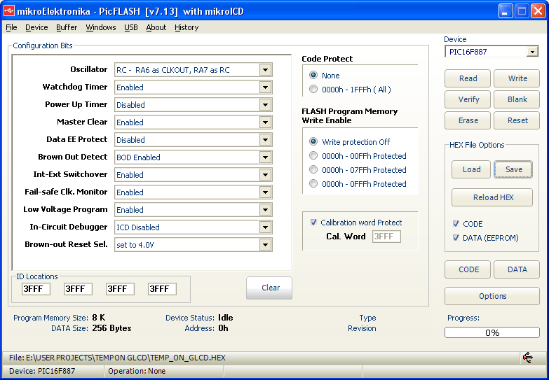This screenshot has height=380, width=549.
Task: Click the Erase button
Action: pos(468,120)
